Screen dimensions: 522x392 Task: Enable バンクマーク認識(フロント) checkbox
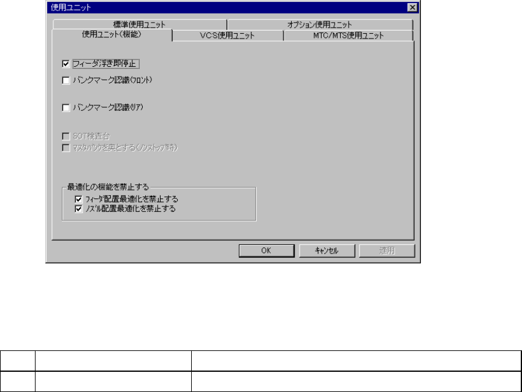(x=66, y=80)
